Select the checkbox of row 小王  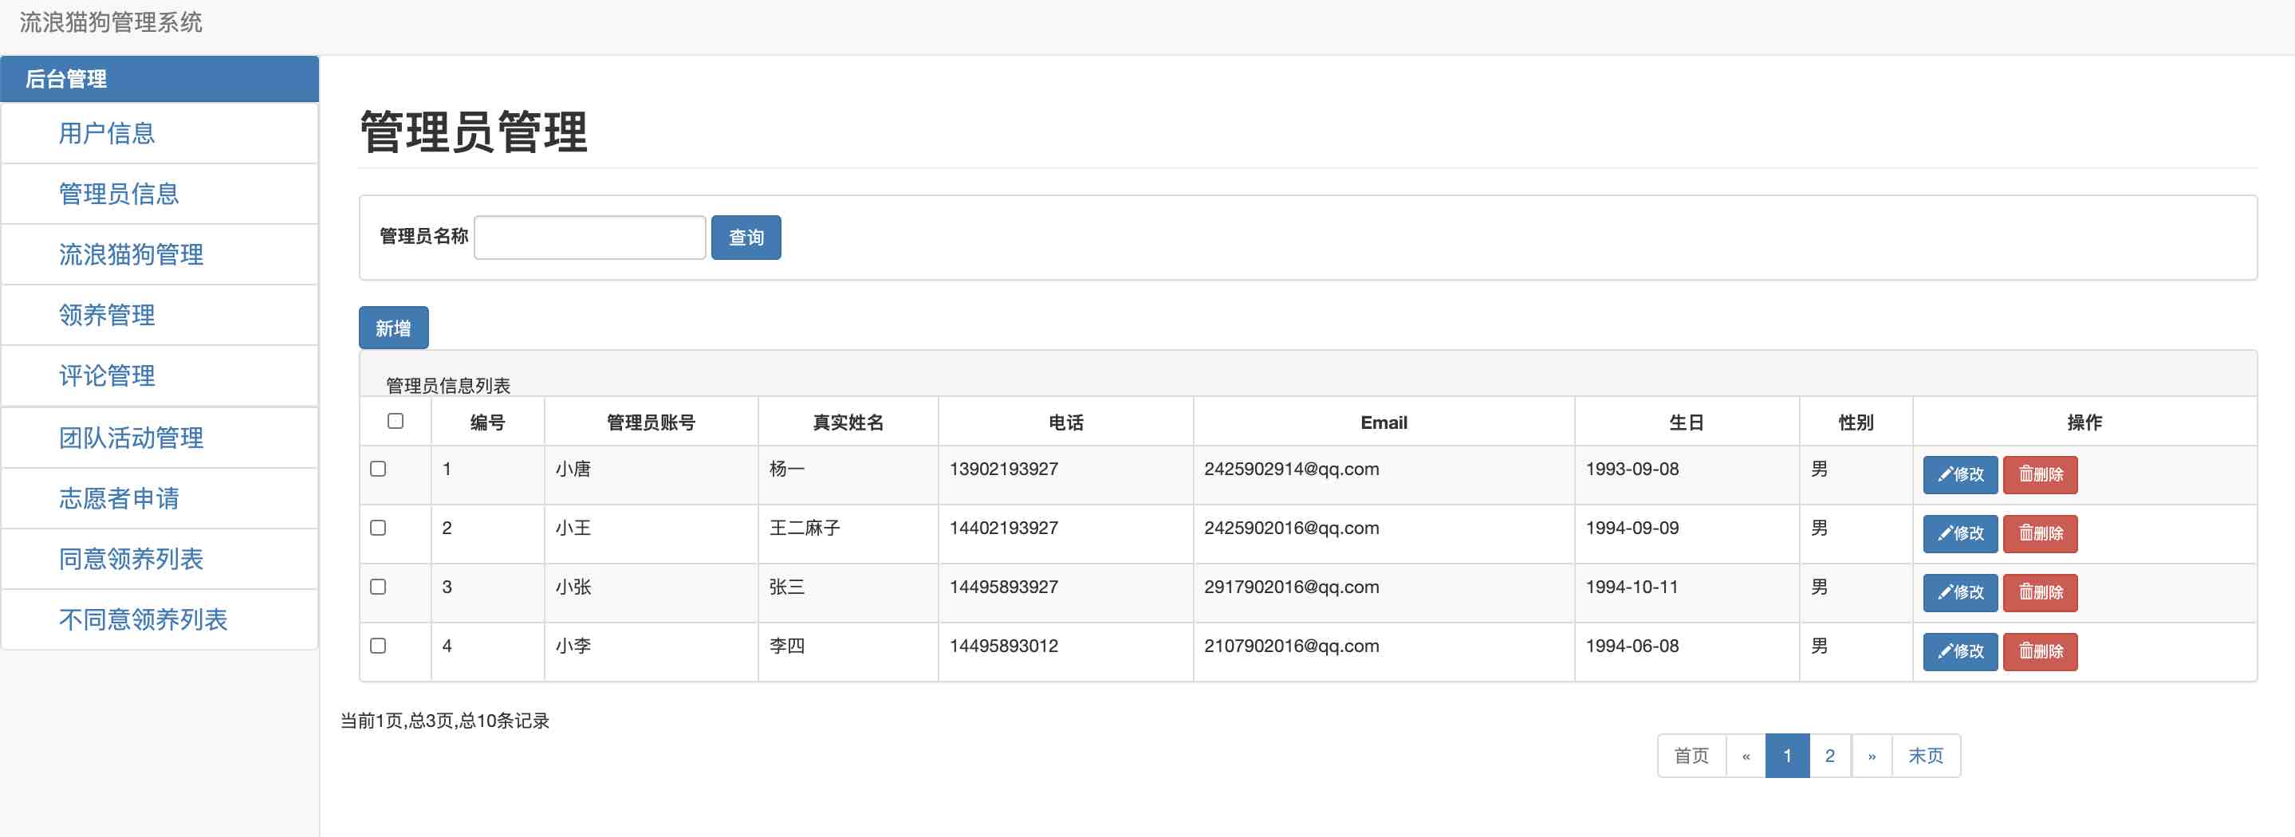pos(378,527)
